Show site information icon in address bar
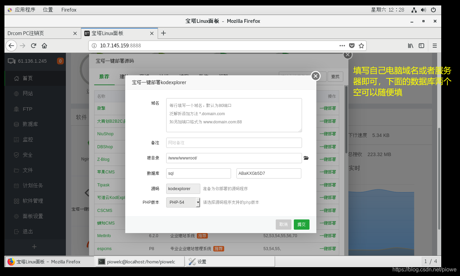Screen dimensions: 460x276 pos(95,46)
